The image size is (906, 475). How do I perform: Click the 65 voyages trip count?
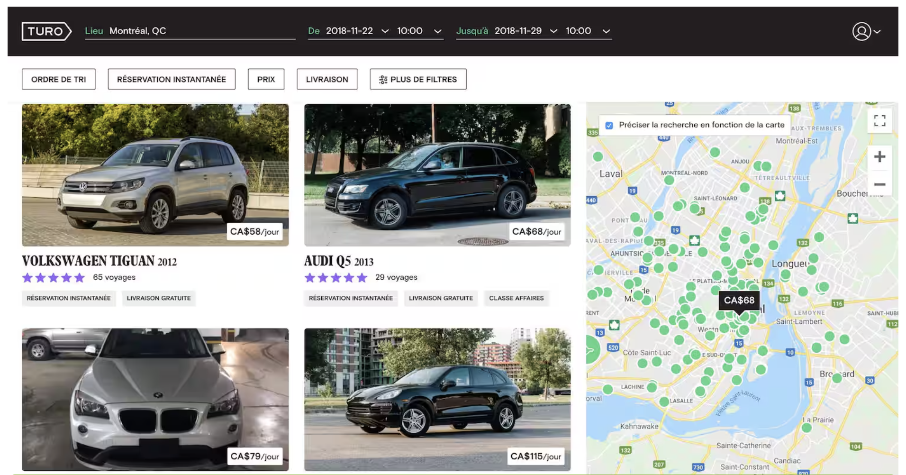(114, 277)
